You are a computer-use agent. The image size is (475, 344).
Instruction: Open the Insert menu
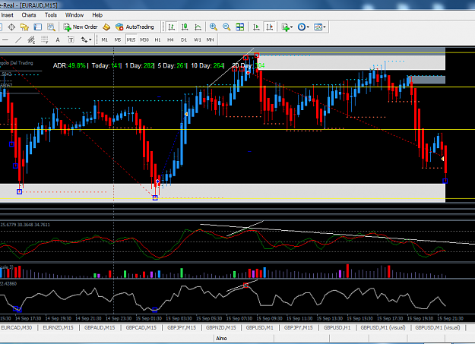click(x=8, y=15)
